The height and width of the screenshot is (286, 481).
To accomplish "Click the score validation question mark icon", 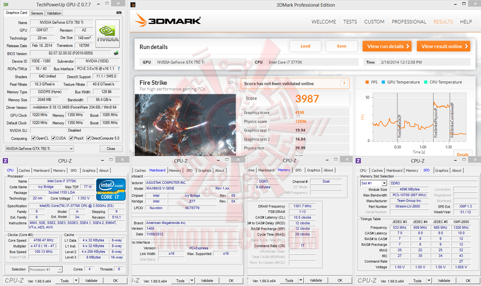I will 344,84.
